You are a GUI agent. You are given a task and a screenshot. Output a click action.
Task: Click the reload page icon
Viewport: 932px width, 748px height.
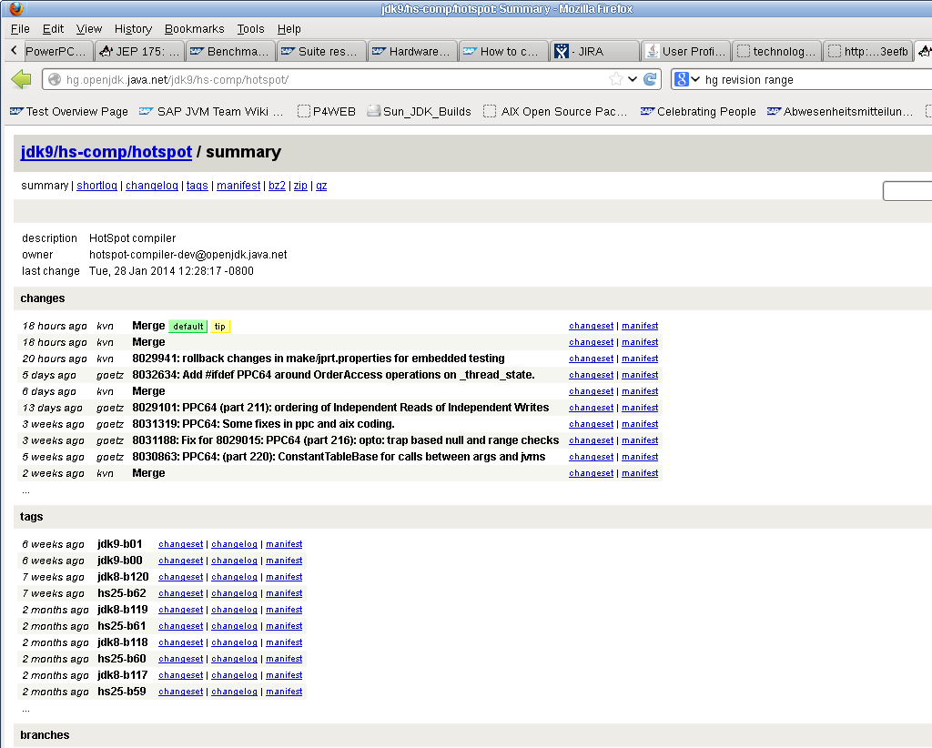click(x=650, y=79)
